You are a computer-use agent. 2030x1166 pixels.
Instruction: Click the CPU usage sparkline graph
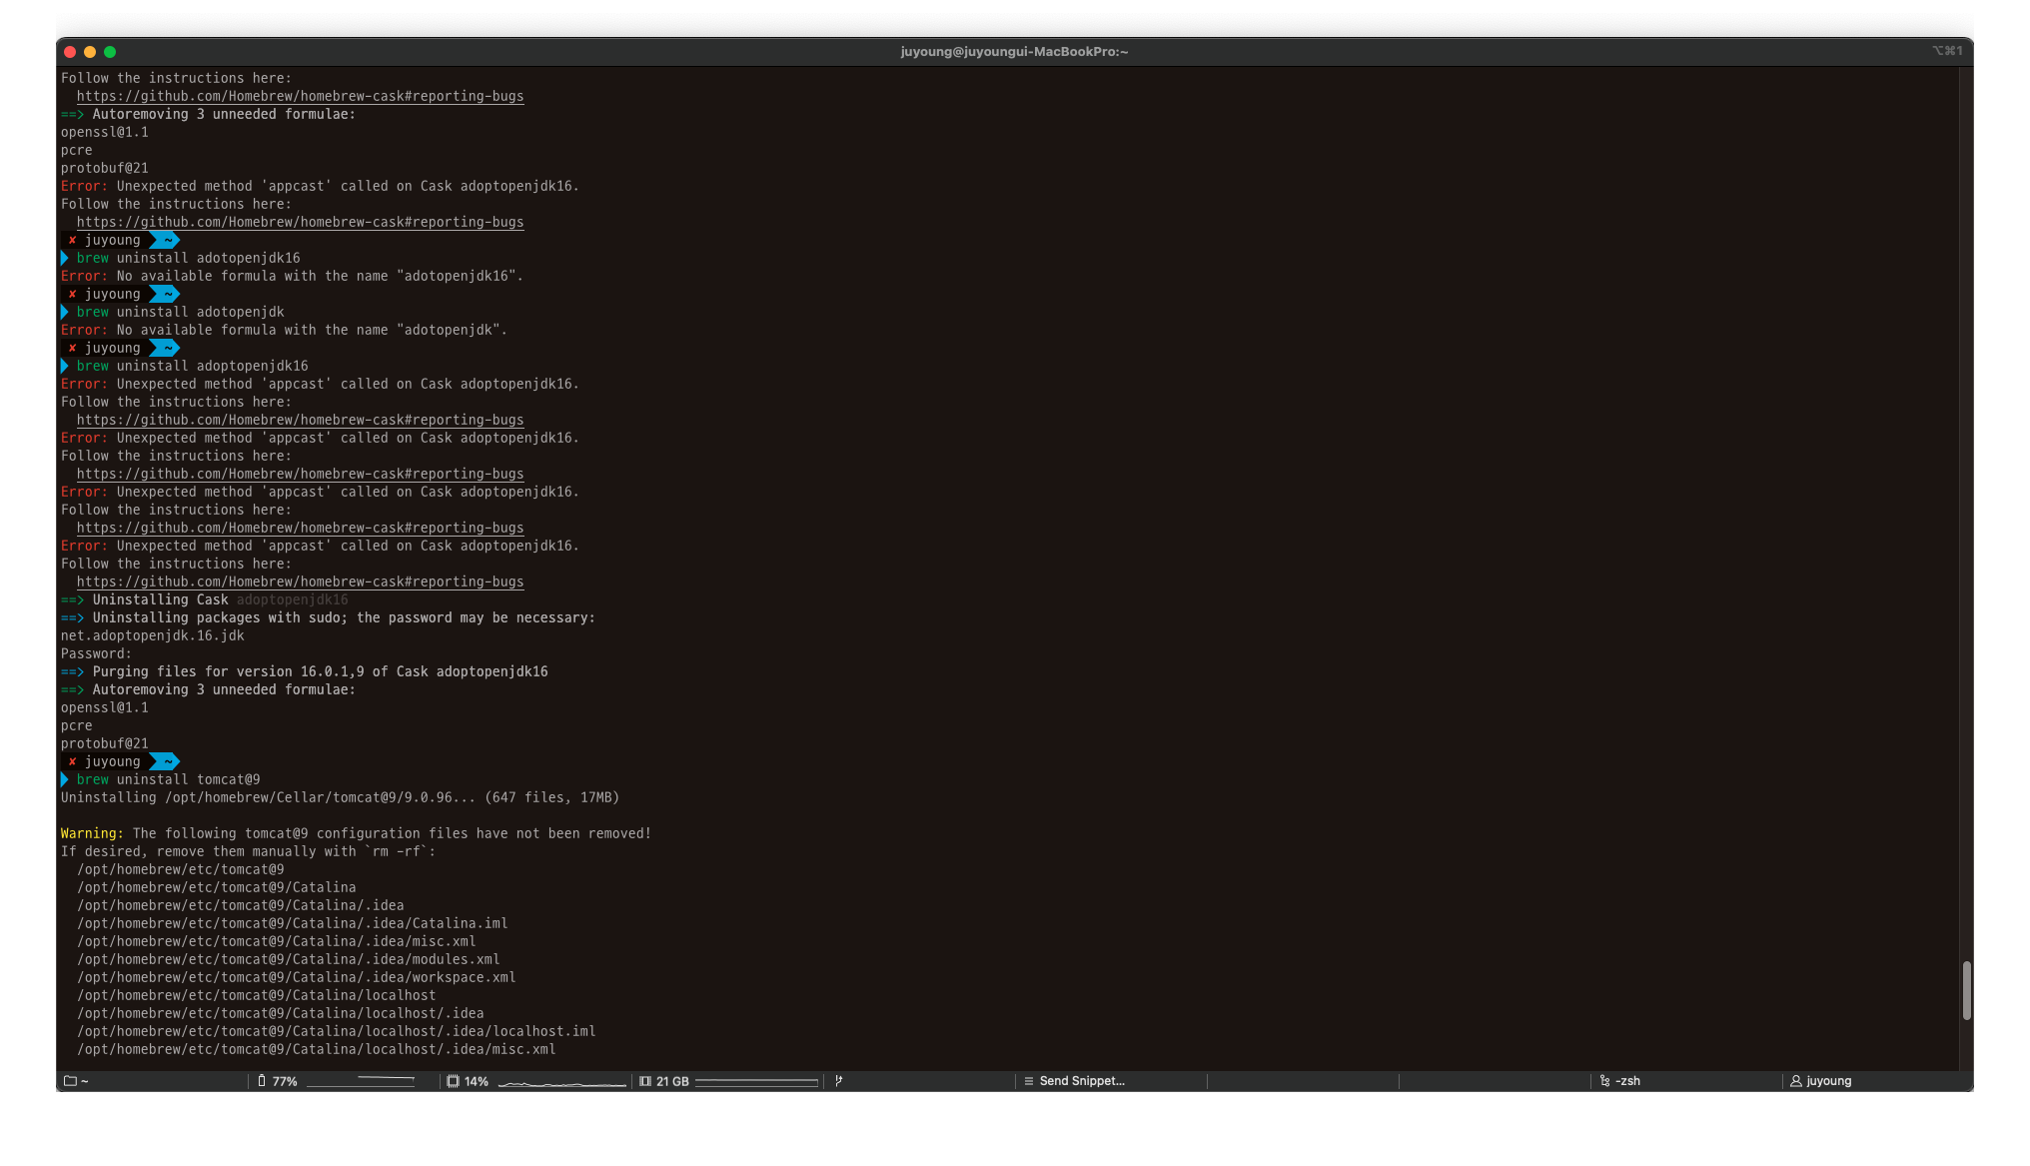point(561,1082)
